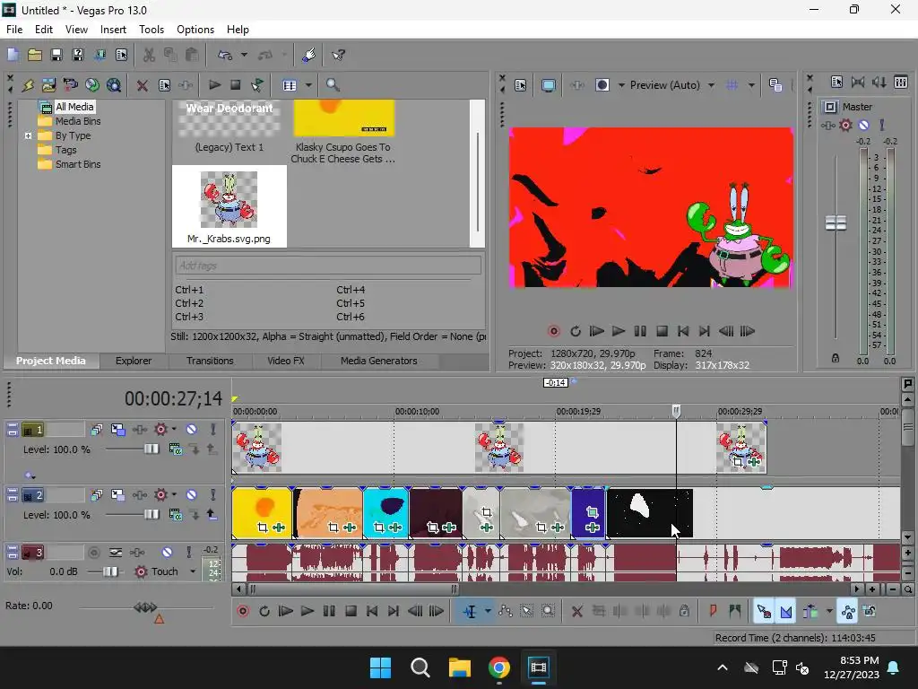Image resolution: width=918 pixels, height=689 pixels.
Task: Stop playback in timeline transport bar
Action: [351, 612]
